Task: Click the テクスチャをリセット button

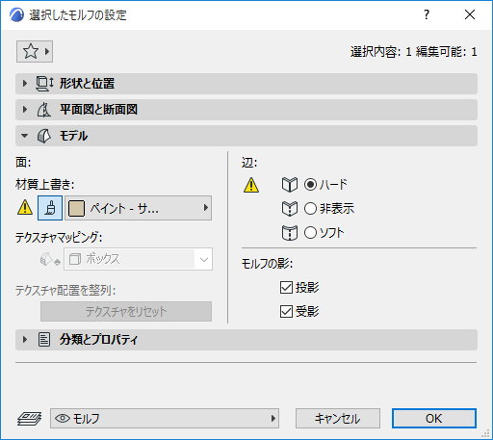Action: [x=126, y=311]
